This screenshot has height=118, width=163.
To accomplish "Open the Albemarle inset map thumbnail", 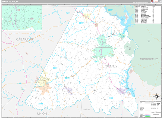I will pyautogui.click(x=22, y=18).
